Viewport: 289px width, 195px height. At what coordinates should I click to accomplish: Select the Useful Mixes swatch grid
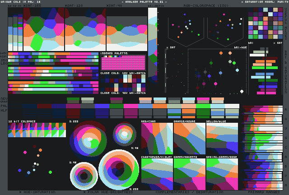point(266,23)
